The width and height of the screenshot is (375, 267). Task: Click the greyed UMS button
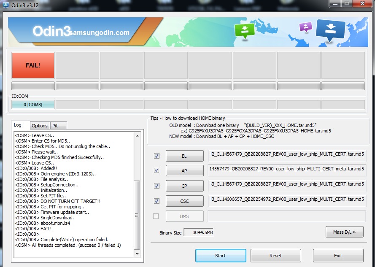tap(185, 216)
